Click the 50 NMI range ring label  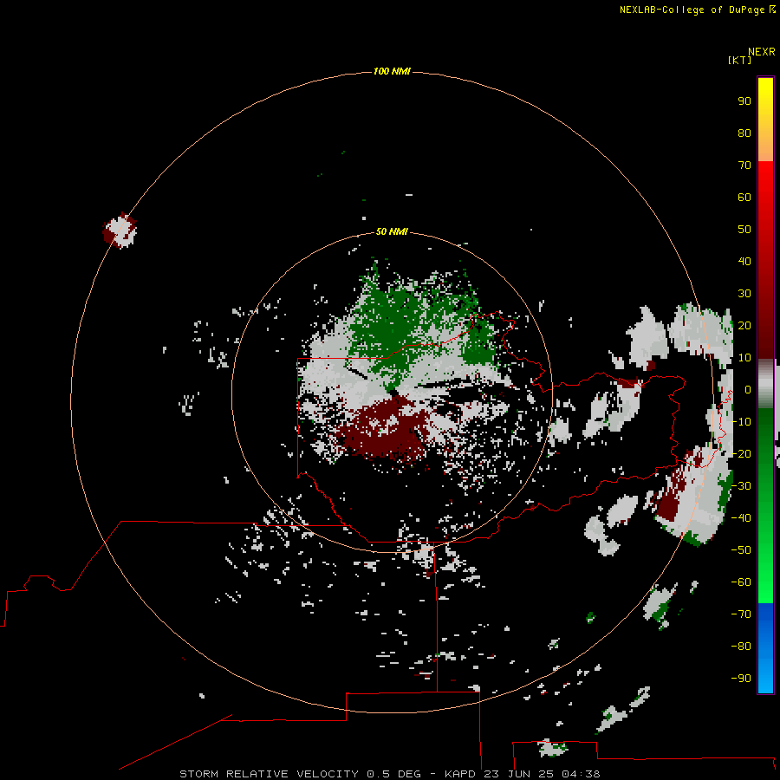point(392,231)
